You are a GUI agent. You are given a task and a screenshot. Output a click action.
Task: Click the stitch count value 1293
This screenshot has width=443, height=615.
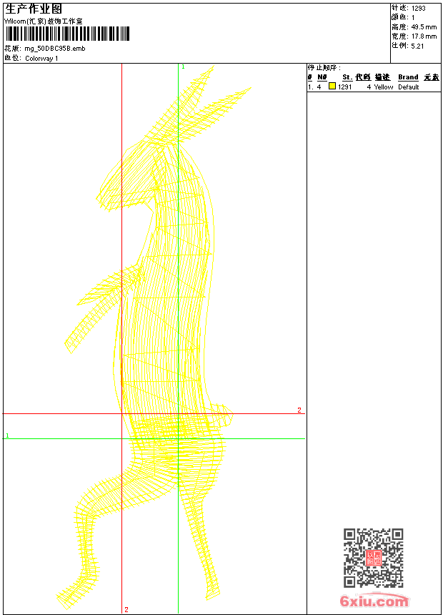[418, 8]
